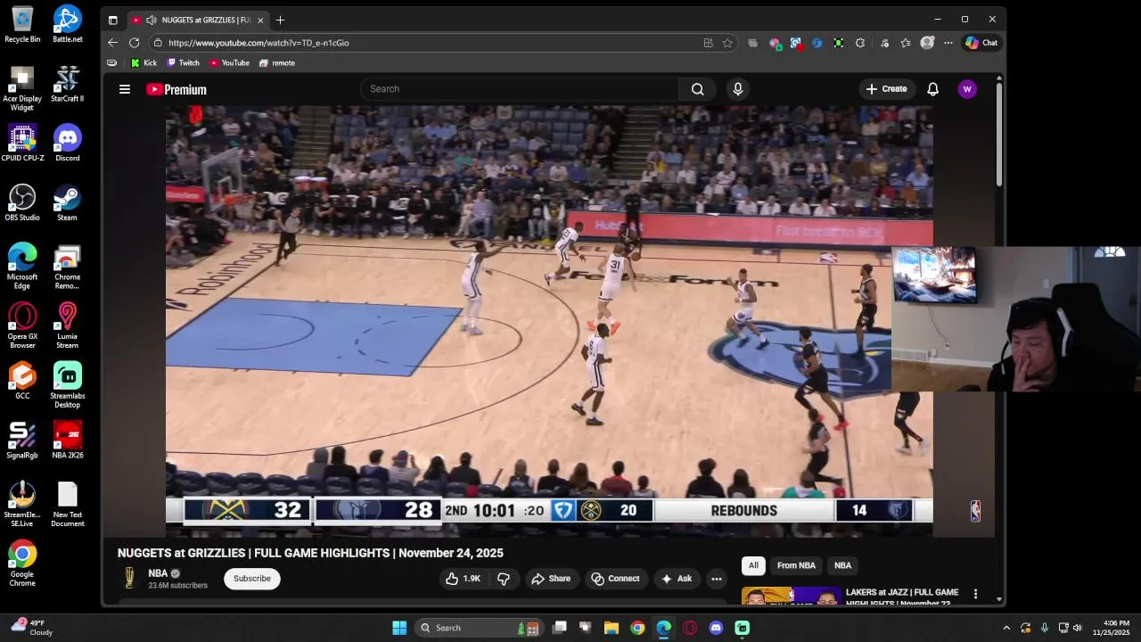The image size is (1141, 642).
Task: Open Edge settings and more menu
Action: coord(948,43)
